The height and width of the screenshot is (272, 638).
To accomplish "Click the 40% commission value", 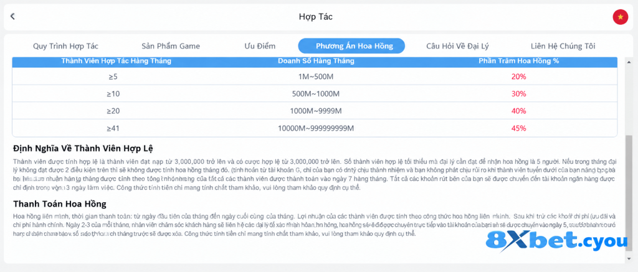I will [519, 111].
